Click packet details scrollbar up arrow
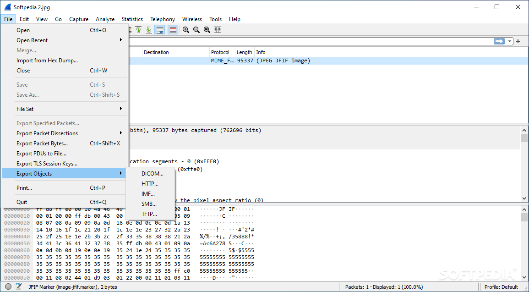This screenshot has height=292, width=529. (524, 130)
